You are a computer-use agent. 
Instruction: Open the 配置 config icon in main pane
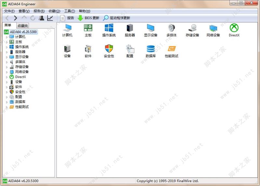pyautogui.click(x=130, y=51)
